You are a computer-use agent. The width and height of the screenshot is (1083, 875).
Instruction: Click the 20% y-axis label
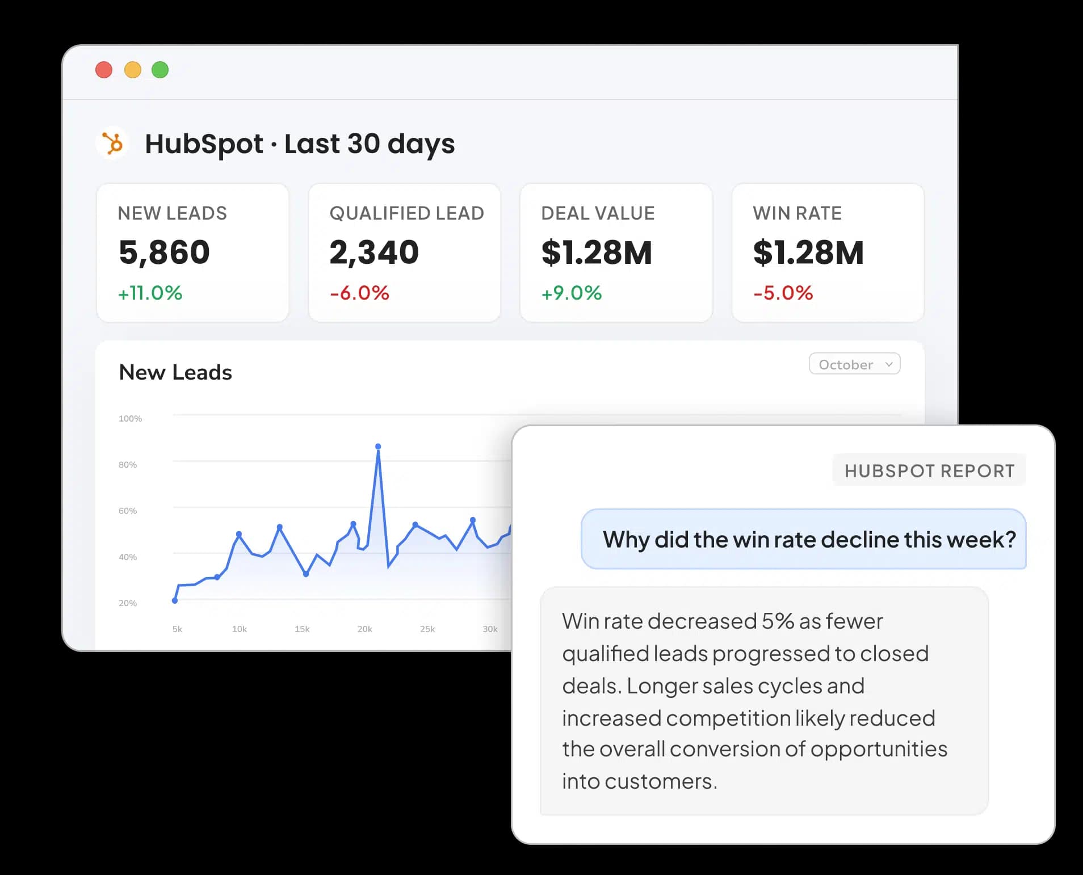tap(128, 603)
